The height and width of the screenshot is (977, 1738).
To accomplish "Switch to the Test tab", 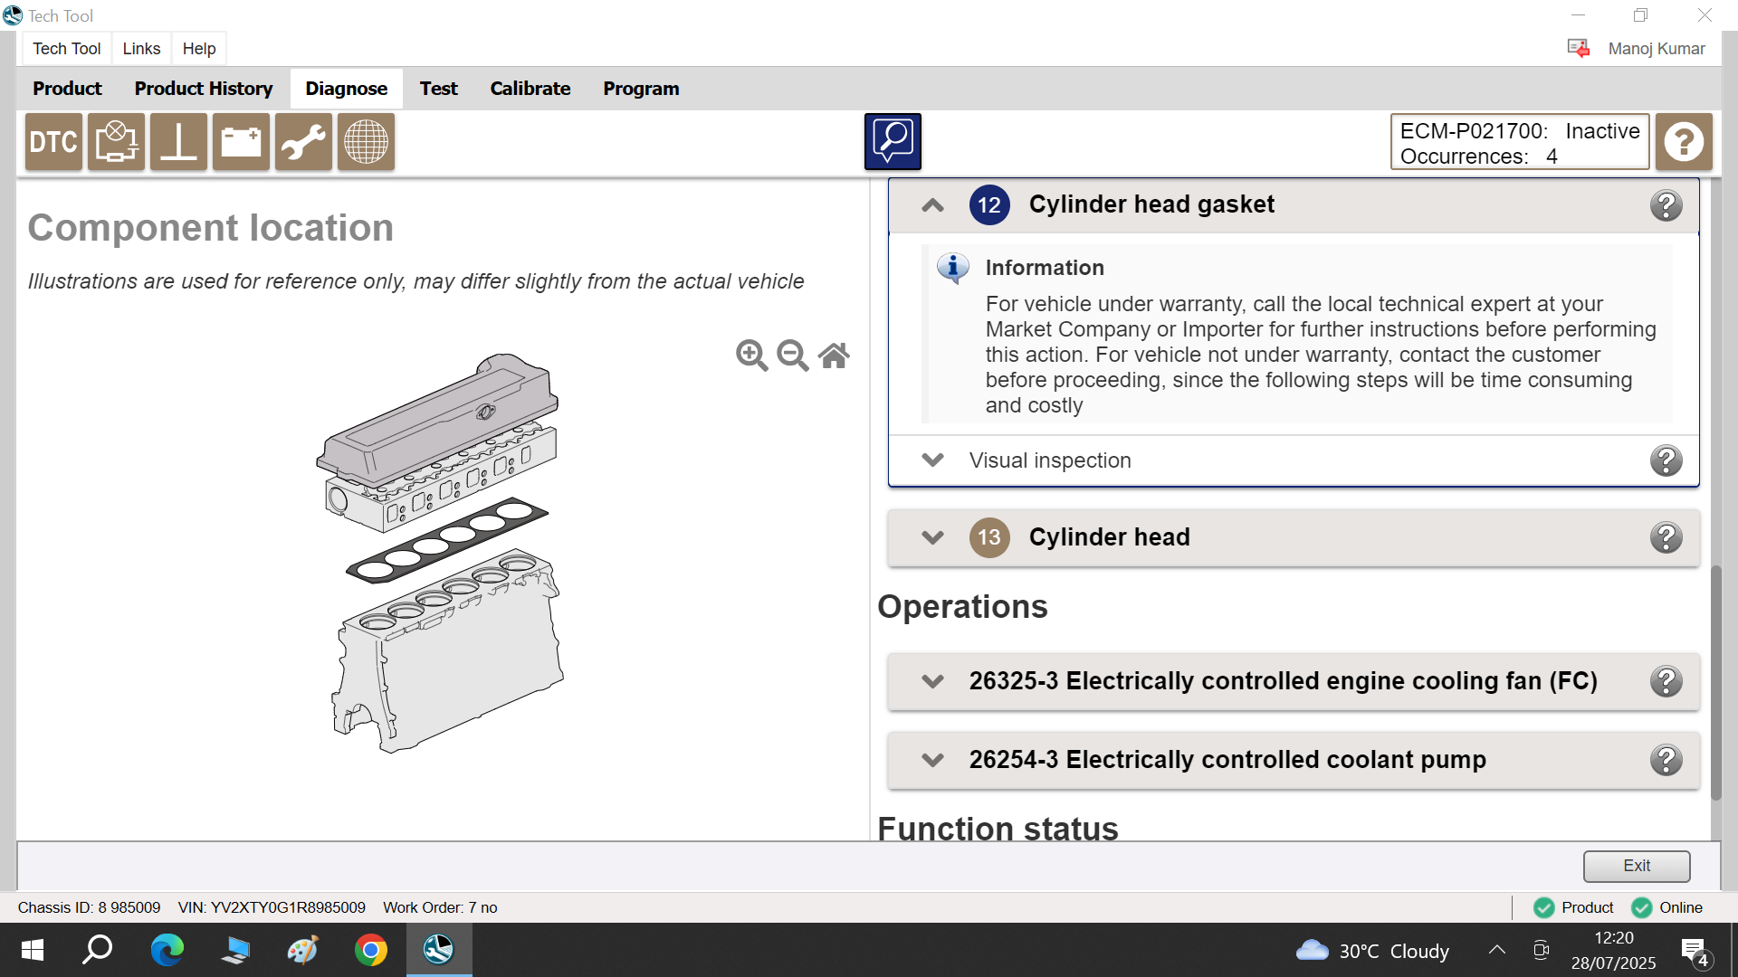I will (438, 89).
